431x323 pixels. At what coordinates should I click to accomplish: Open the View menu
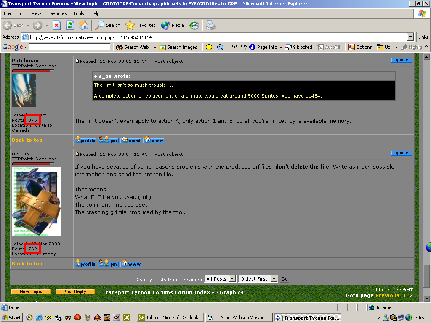pos(36,13)
